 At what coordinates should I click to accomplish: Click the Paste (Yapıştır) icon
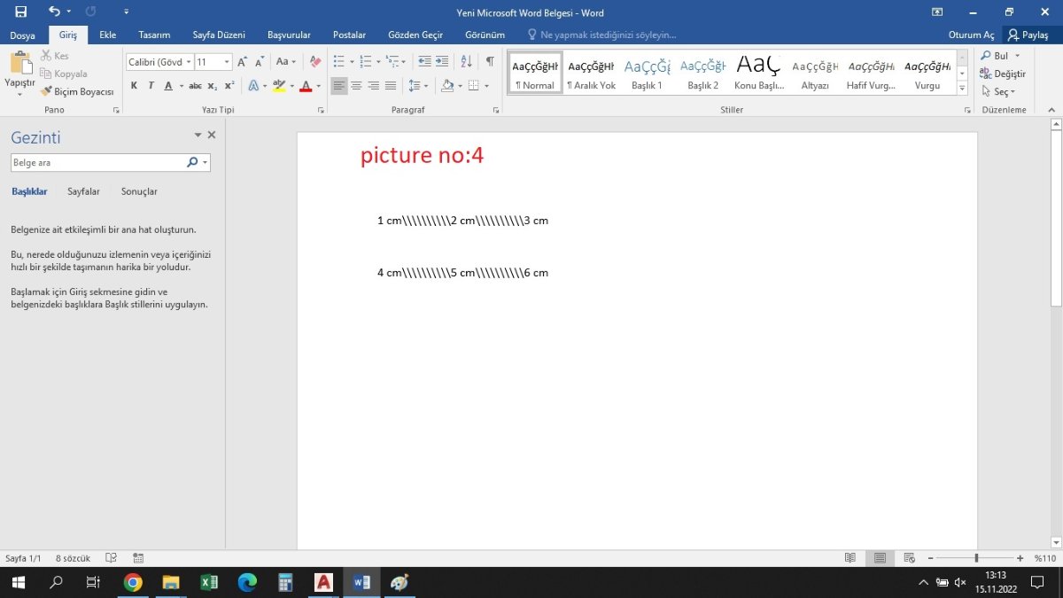point(19,64)
